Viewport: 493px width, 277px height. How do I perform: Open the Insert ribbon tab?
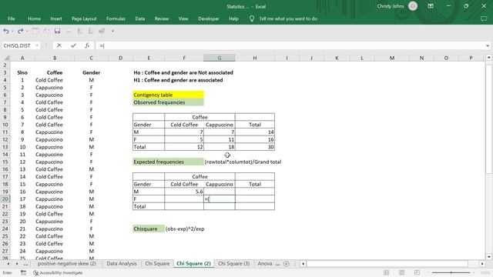[x=56, y=18]
